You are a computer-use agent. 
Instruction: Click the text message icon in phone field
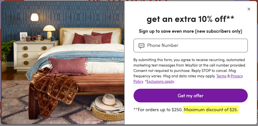(141, 46)
